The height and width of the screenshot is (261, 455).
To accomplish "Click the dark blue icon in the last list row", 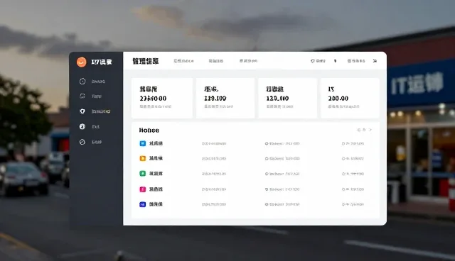I will [142, 204].
